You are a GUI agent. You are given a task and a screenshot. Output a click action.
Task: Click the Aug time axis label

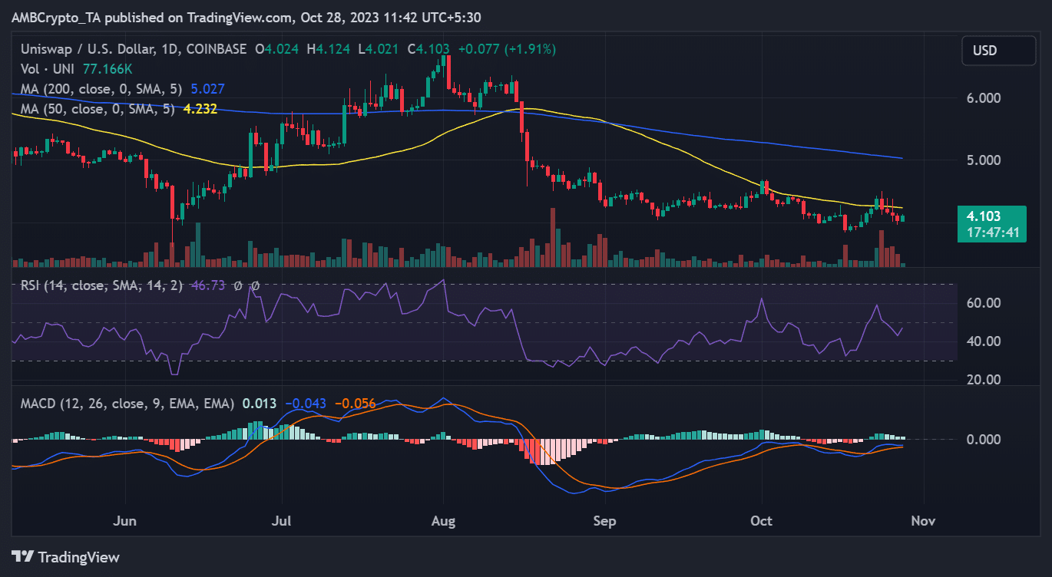(x=443, y=521)
